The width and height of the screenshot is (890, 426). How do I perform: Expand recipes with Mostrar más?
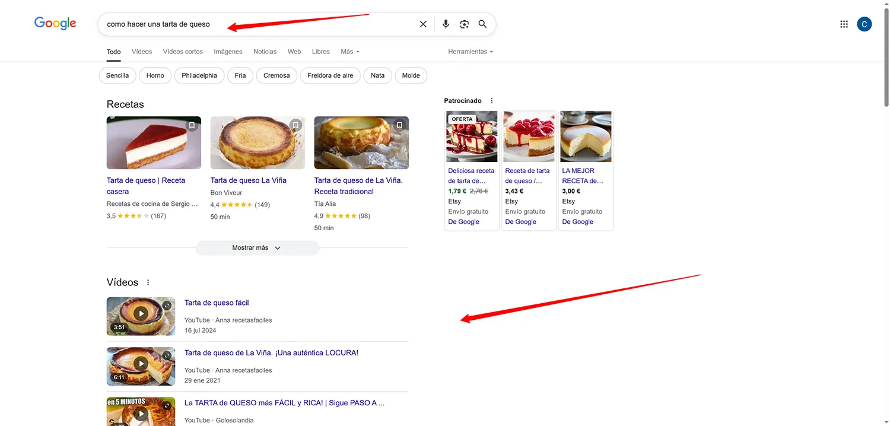(x=257, y=248)
